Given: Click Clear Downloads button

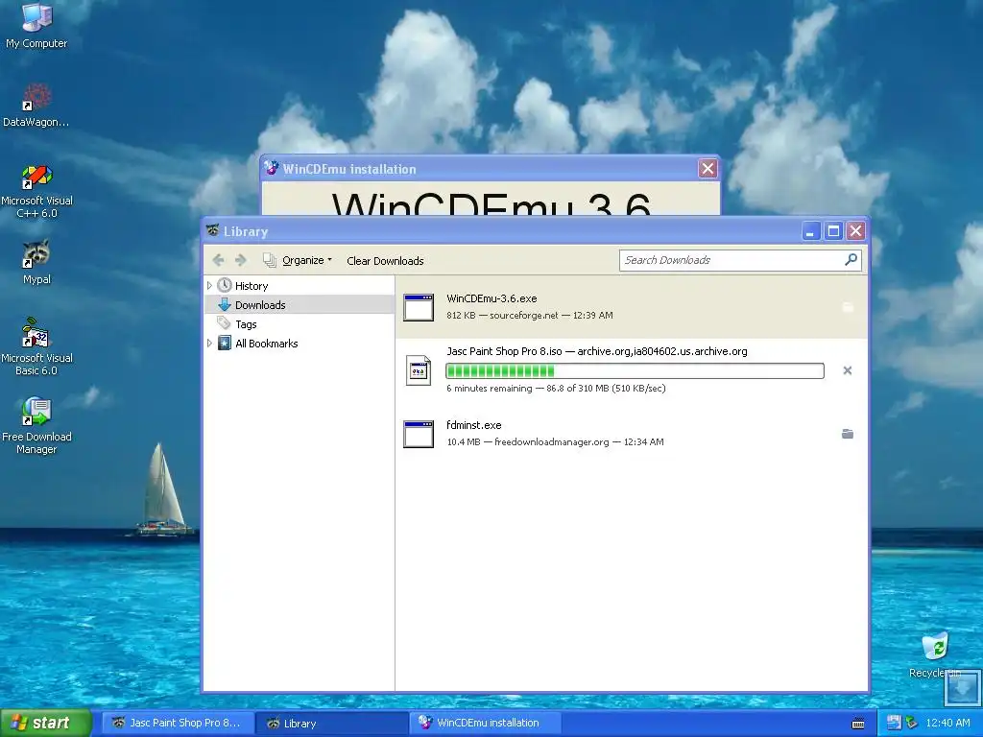Looking at the screenshot, I should (x=385, y=261).
